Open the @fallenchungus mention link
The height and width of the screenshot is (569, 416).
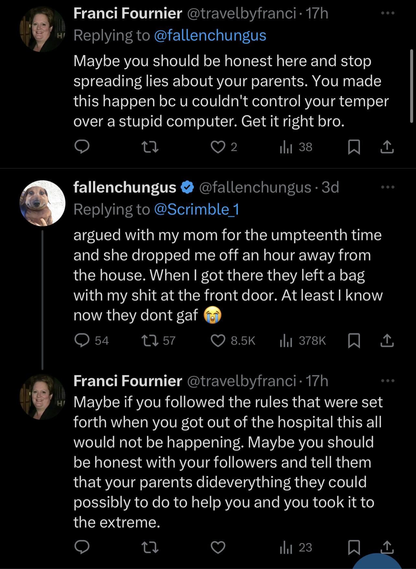[x=210, y=35]
